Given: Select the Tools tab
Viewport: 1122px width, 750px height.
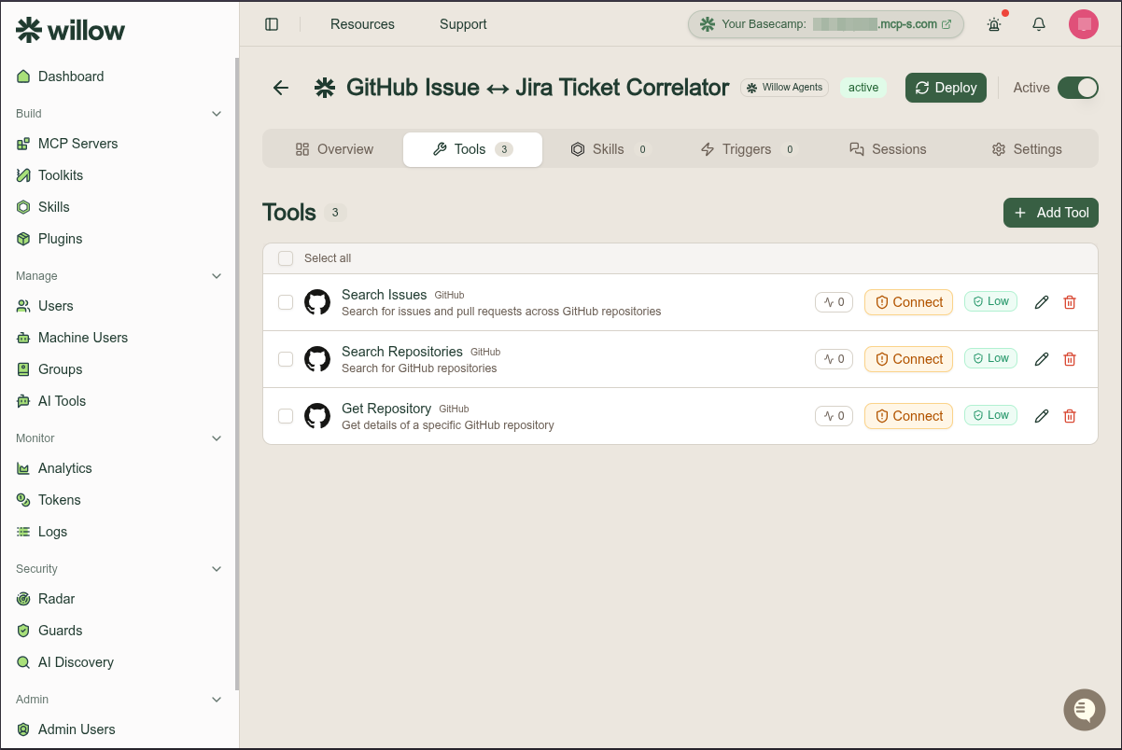Looking at the screenshot, I should [x=472, y=149].
